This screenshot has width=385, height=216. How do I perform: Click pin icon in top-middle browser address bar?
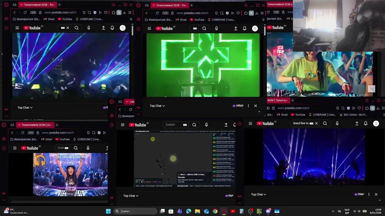(x=216, y=13)
